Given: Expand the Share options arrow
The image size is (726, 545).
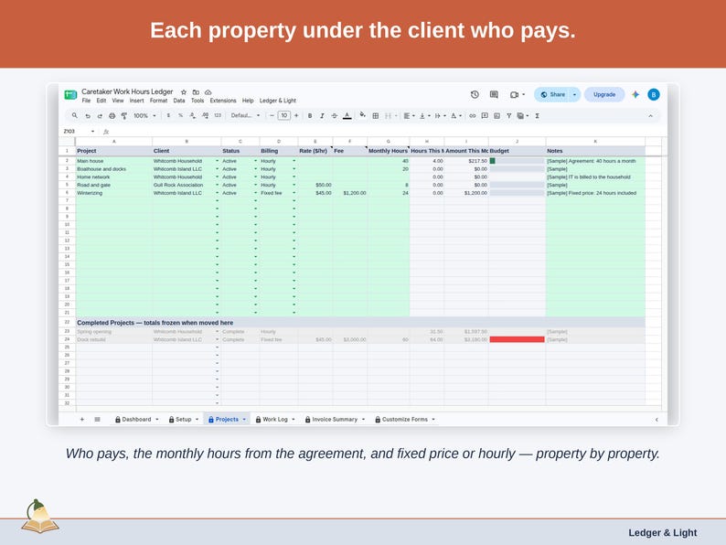Looking at the screenshot, I should tap(574, 94).
